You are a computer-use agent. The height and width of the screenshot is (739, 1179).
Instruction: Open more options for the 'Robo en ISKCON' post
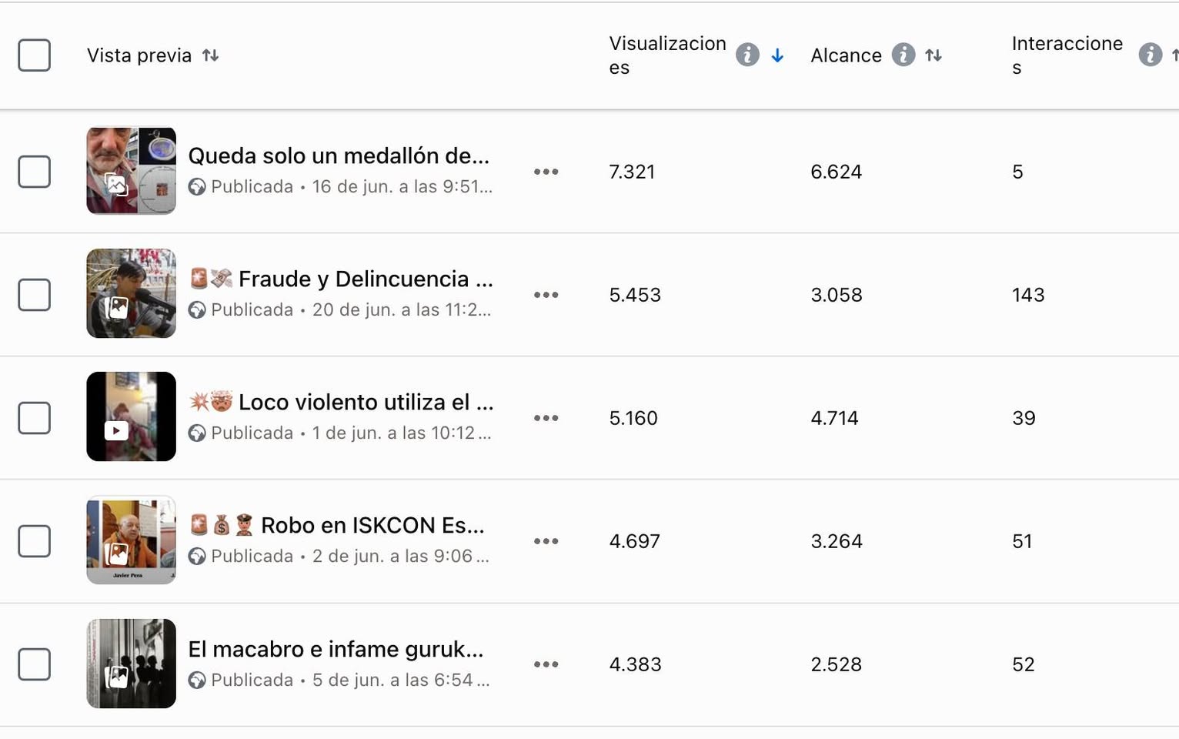546,541
